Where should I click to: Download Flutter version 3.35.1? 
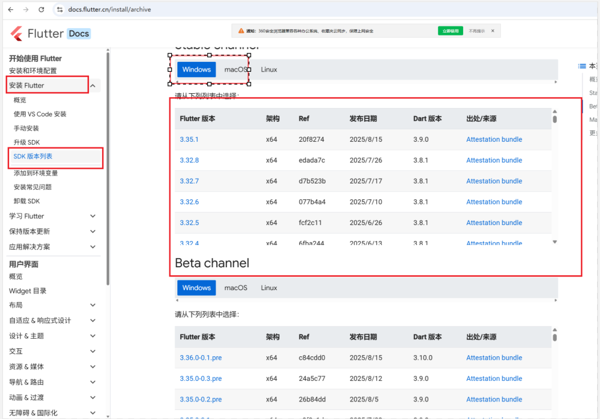coord(189,139)
